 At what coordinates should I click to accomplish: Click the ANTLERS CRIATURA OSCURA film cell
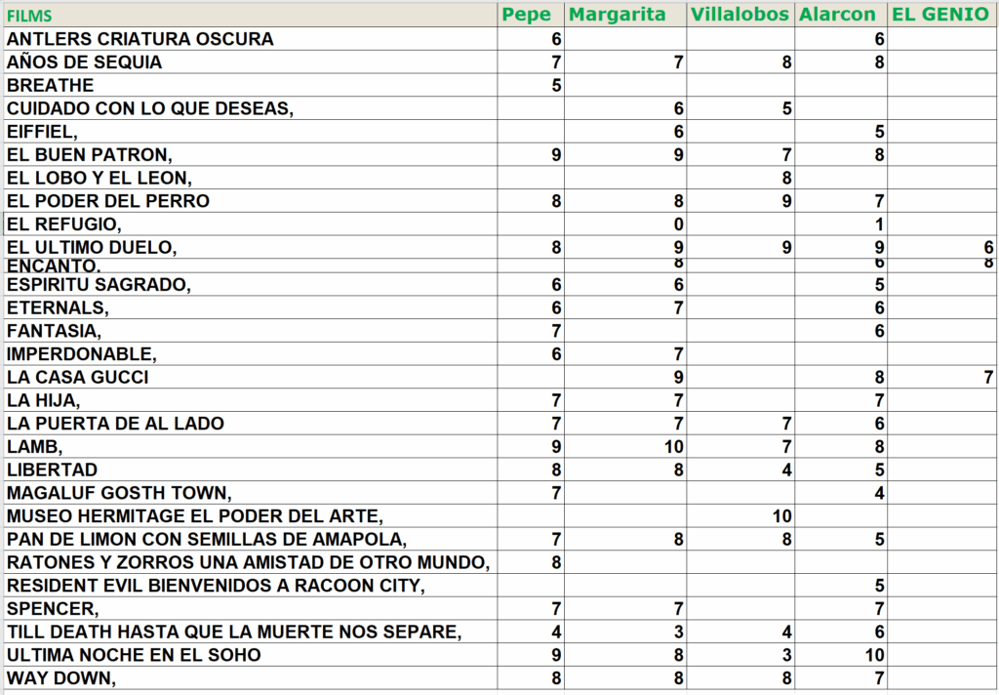[x=140, y=39]
